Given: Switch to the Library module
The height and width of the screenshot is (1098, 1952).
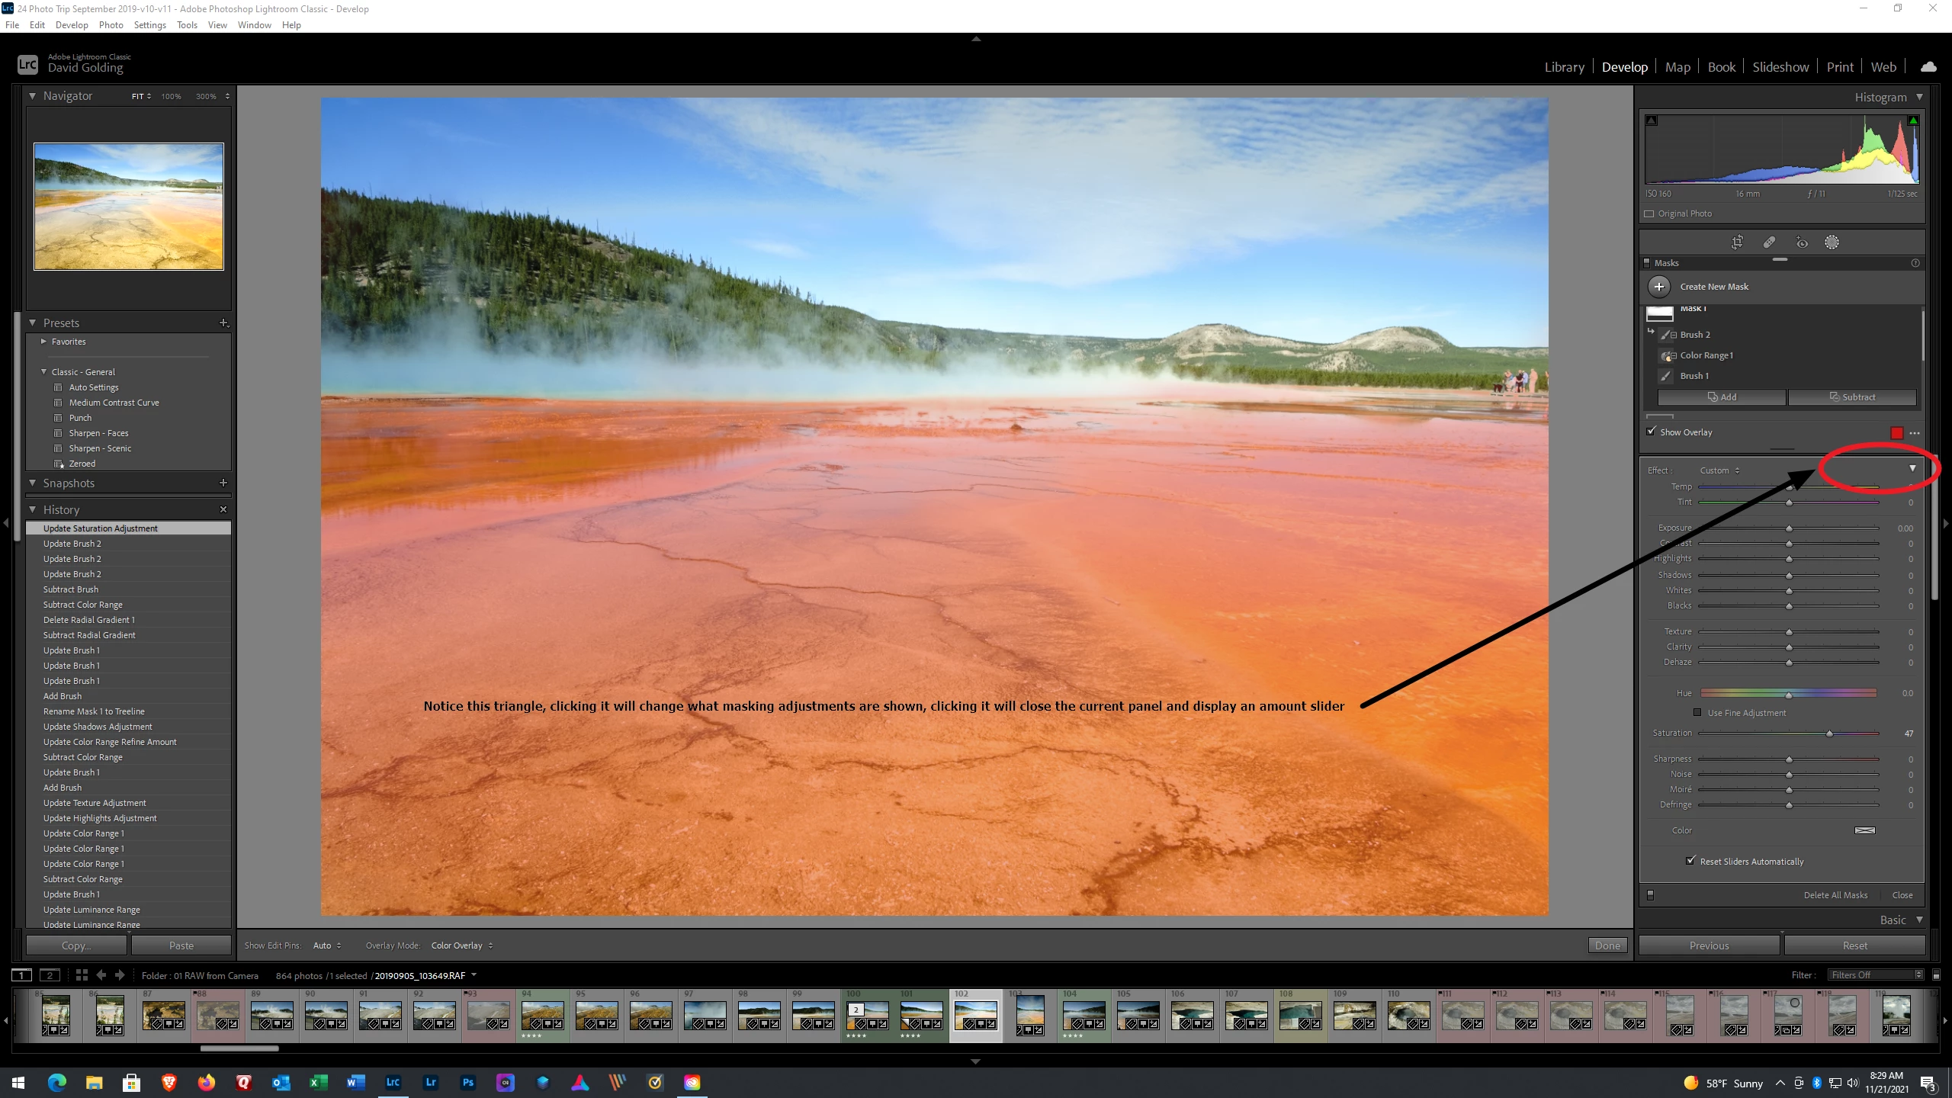Looking at the screenshot, I should point(1564,67).
